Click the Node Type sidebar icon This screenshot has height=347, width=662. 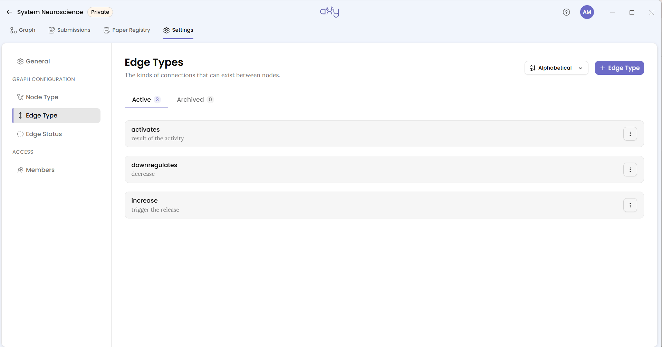(x=20, y=97)
